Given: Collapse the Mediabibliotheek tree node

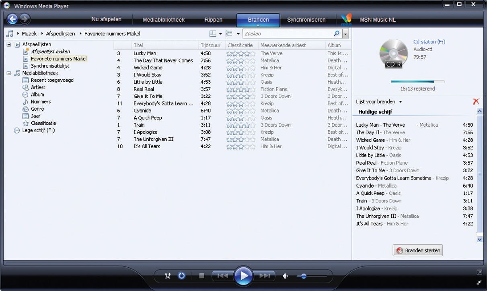Looking at the screenshot, I should (x=9, y=73).
